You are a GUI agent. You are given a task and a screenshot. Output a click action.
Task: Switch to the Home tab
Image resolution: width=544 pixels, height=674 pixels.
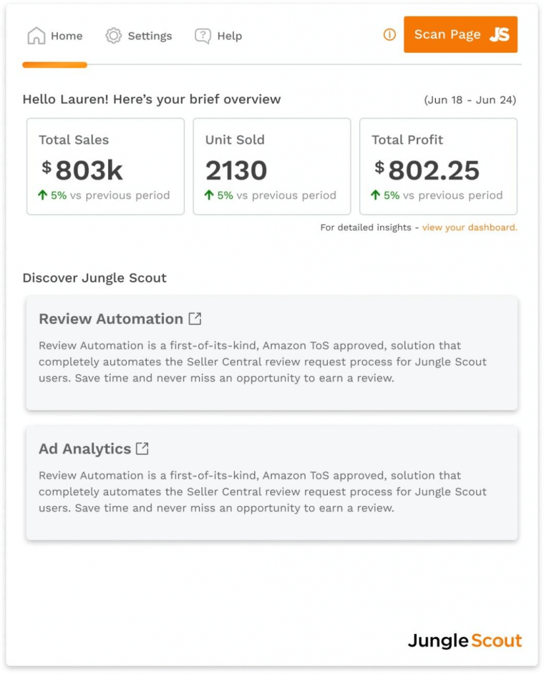(55, 36)
